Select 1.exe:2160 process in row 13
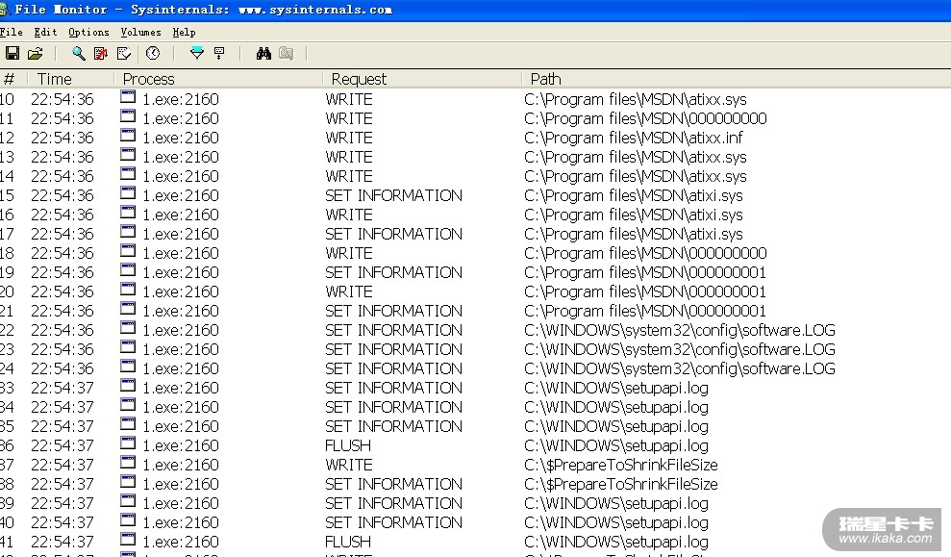The image size is (951, 557). (181, 157)
